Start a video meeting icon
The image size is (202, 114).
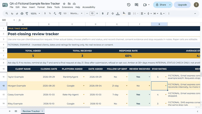coord(145,5)
